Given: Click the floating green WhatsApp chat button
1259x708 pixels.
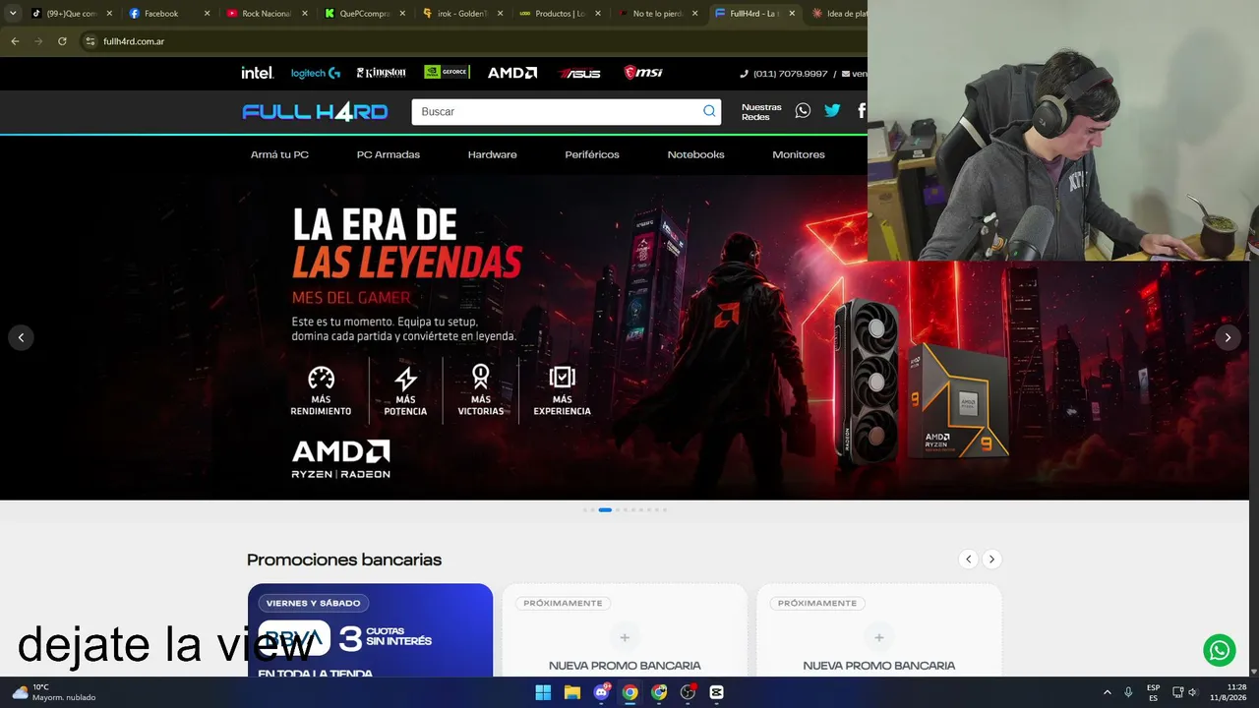Looking at the screenshot, I should click(x=1220, y=650).
